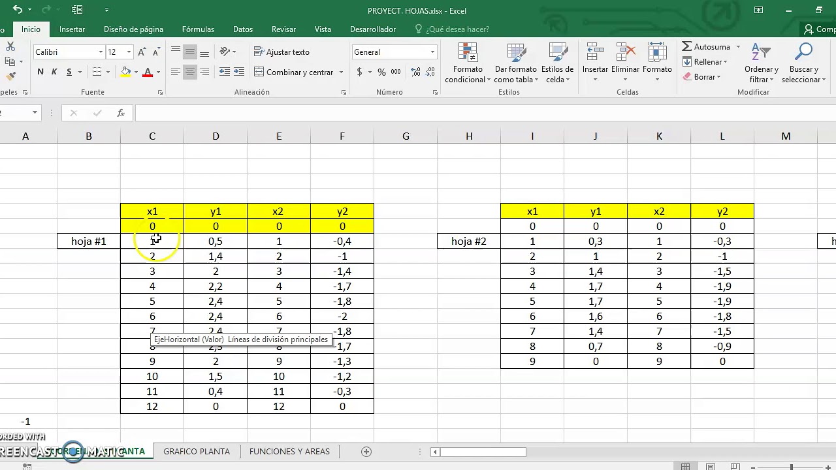The image size is (836, 470).
Task: Toggle Underline (S) formatting
Action: (x=69, y=72)
